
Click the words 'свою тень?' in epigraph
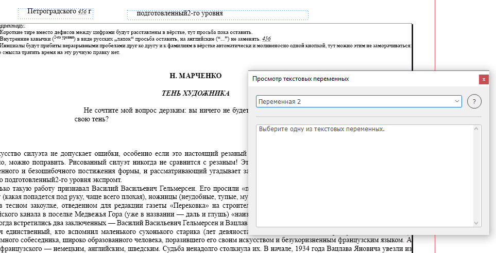(92, 119)
